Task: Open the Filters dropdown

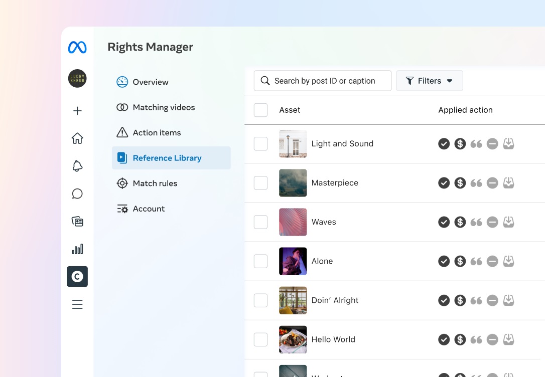Action: 430,81
